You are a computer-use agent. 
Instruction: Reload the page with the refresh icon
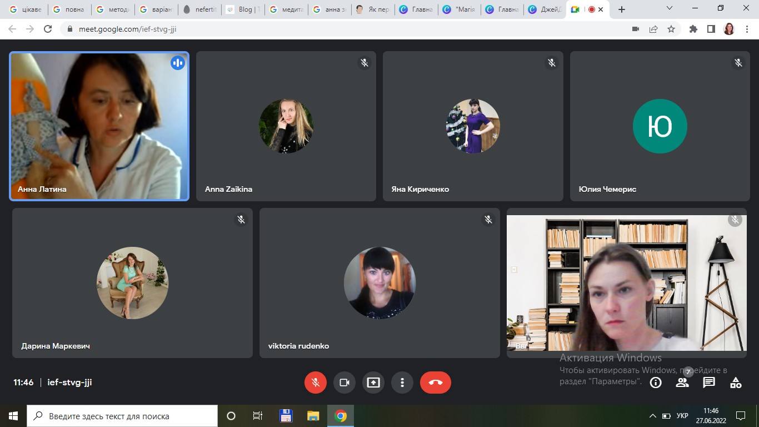tap(48, 29)
